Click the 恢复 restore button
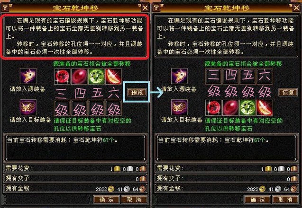Viewport: 302px width, 208px height. (x=288, y=92)
